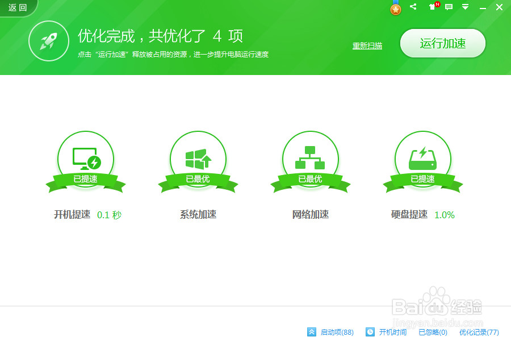511x341 pixels.
Task: Minimize the window
Action: (x=483, y=7)
